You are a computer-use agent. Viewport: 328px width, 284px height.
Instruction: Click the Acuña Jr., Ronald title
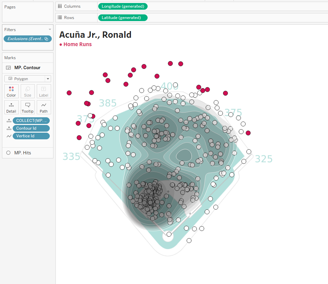pyautogui.click(x=95, y=34)
